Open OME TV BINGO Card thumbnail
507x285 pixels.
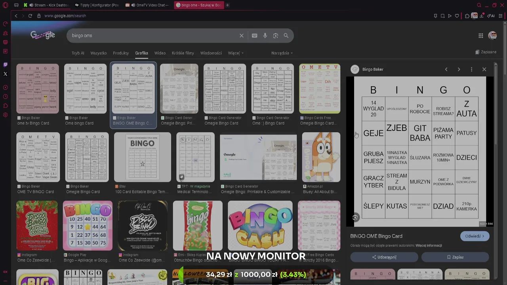(38, 157)
